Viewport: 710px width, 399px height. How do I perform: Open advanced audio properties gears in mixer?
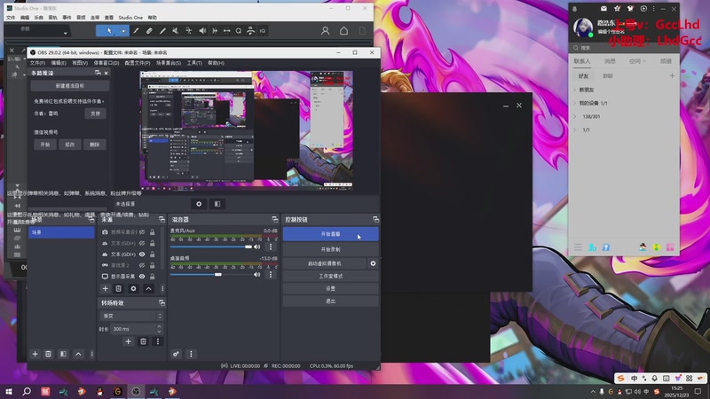(x=176, y=354)
